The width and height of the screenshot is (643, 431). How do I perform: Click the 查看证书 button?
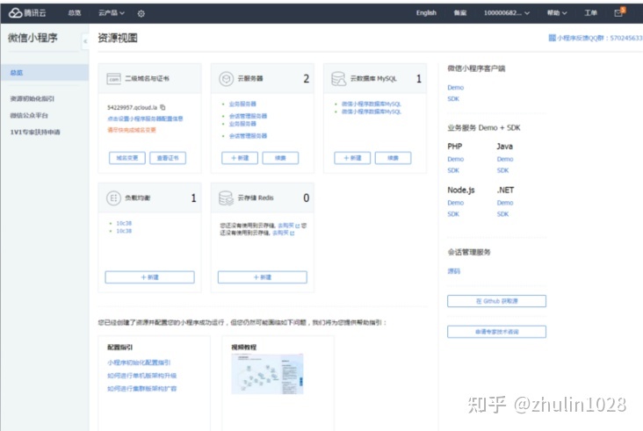[x=168, y=158]
